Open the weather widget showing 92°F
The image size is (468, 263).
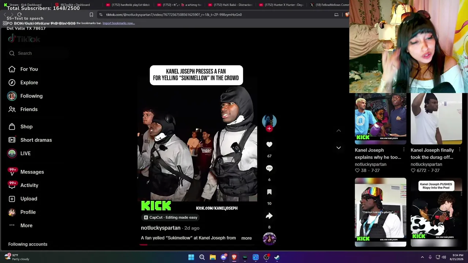tap(18, 257)
